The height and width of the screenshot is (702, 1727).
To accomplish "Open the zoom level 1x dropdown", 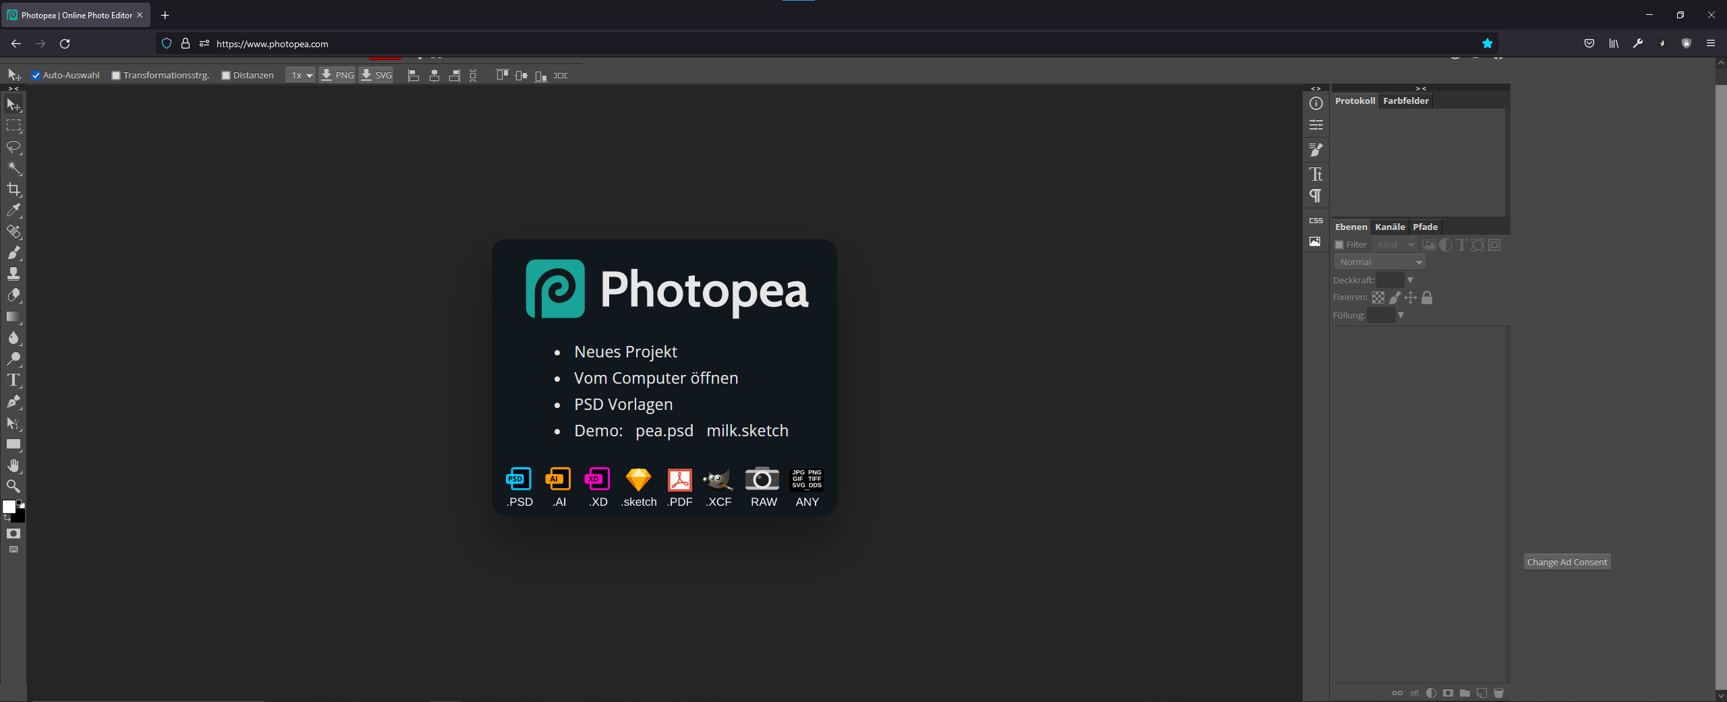I will [301, 75].
